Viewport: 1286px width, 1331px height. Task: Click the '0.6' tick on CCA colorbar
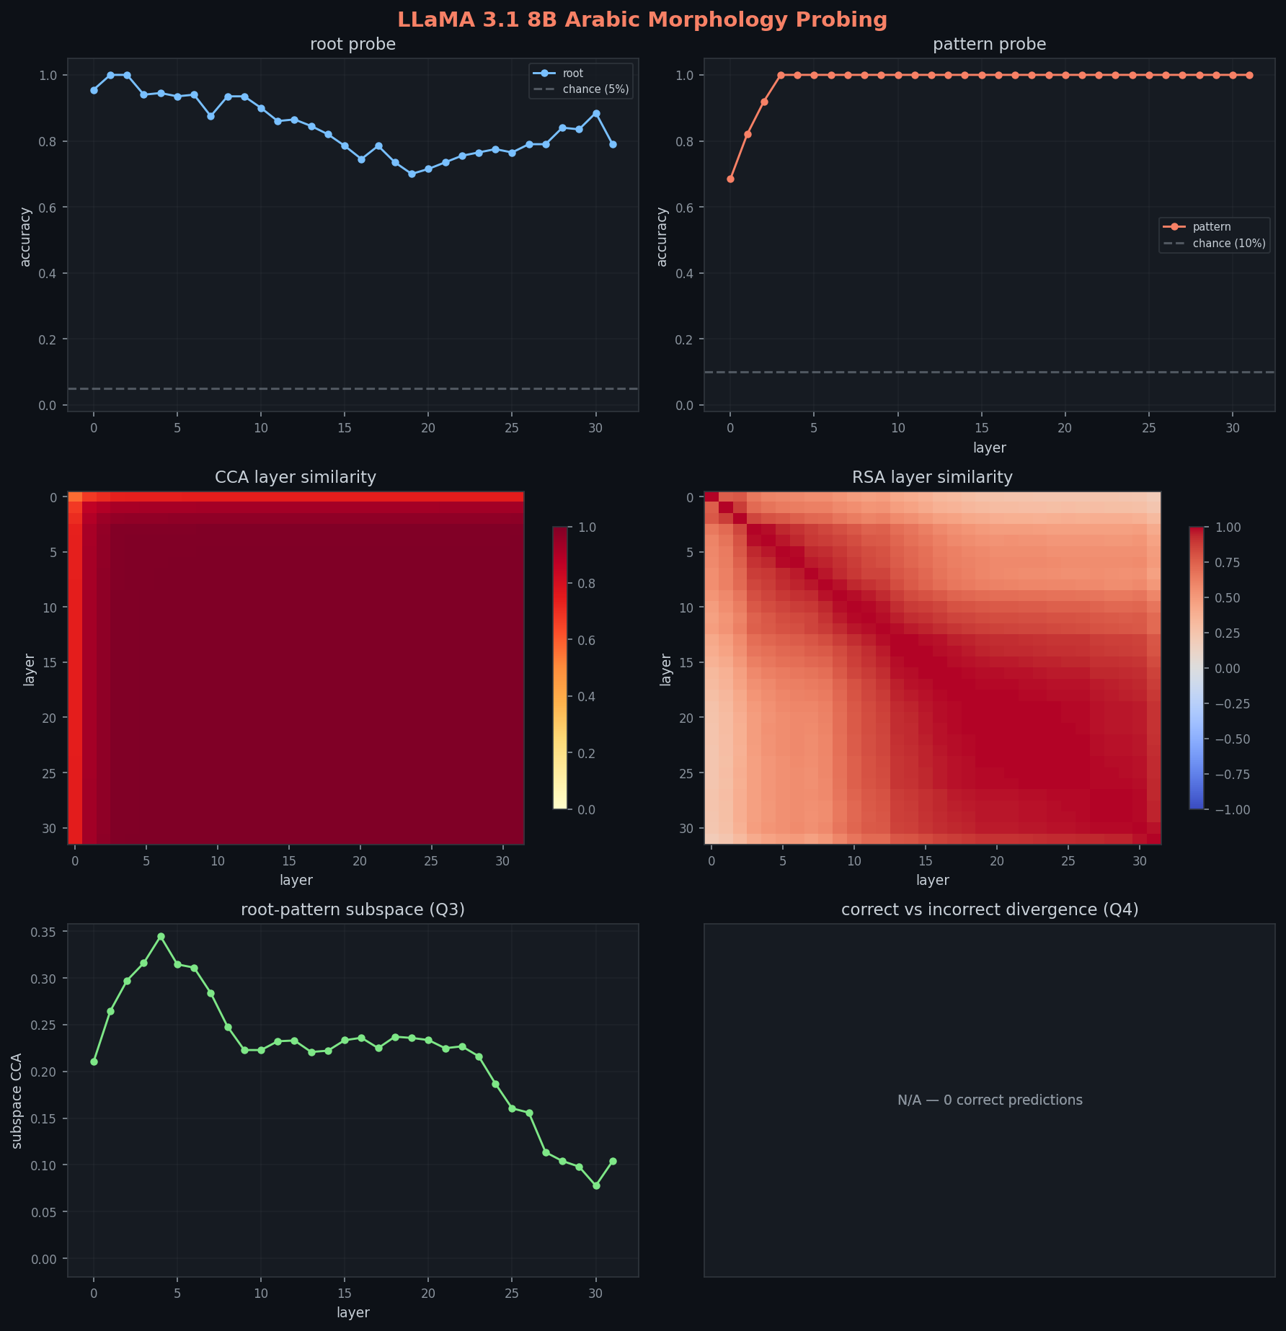pyautogui.click(x=586, y=640)
